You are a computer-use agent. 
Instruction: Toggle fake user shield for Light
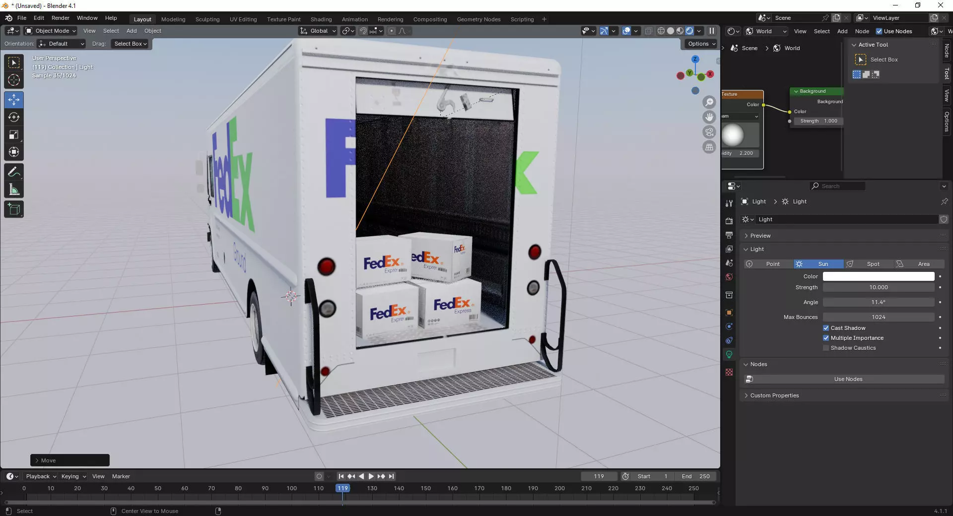(x=944, y=219)
